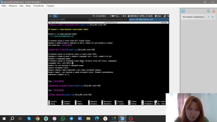Image resolution: width=217 pixels, height=122 pixels.
Task: Click the Выполнить shortcut in the nano footer
Action: pos(106,101)
